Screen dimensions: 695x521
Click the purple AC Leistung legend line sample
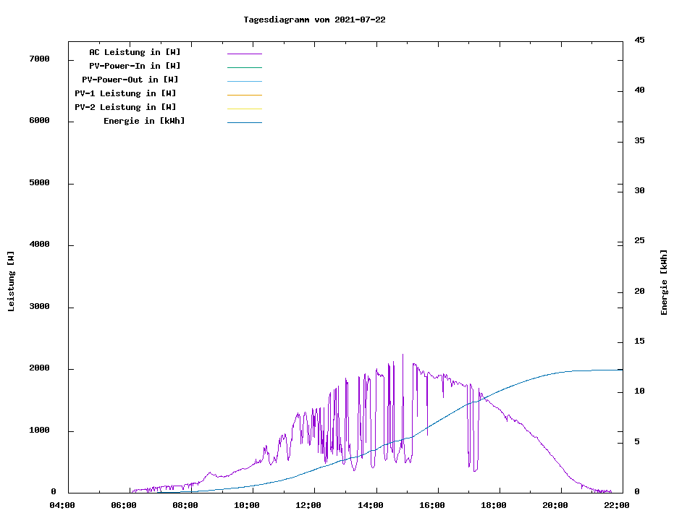(x=244, y=54)
